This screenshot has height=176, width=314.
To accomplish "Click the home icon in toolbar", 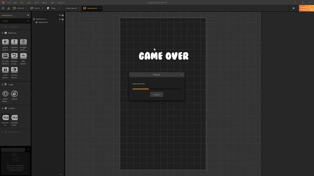I will [x=3, y=8].
